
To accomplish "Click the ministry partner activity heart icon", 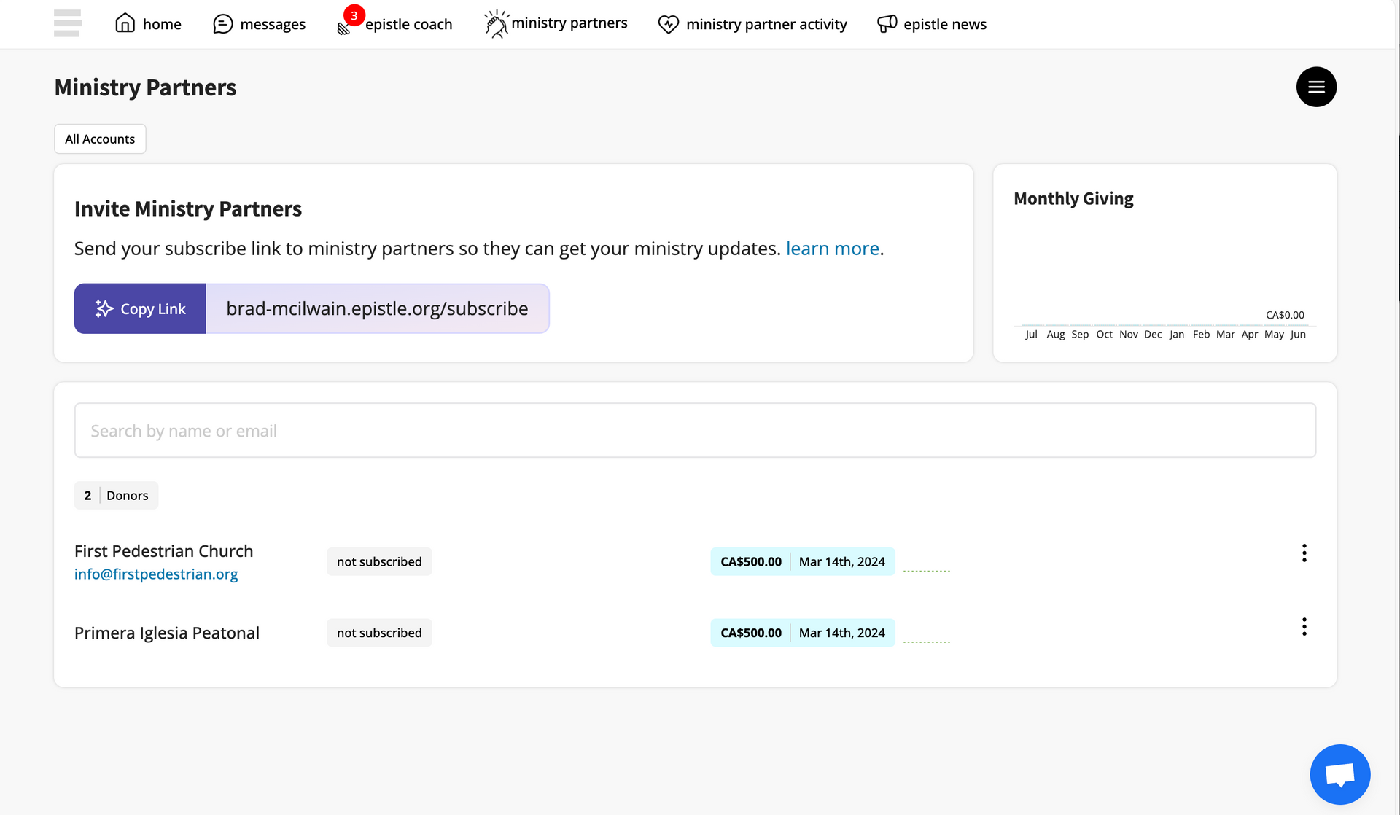I will point(669,24).
